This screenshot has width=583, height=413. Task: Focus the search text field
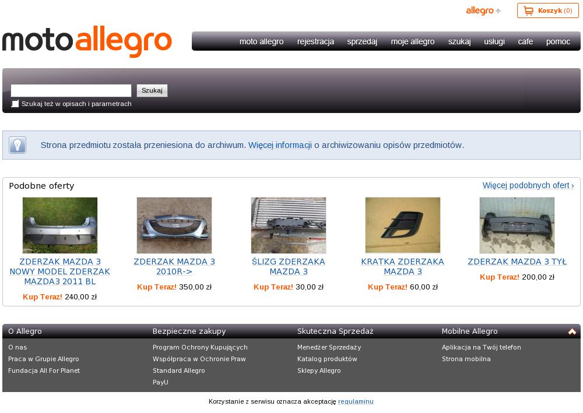pos(71,90)
